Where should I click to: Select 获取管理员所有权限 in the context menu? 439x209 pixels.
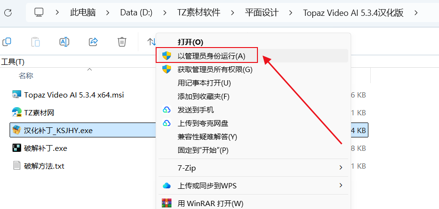pos(215,70)
